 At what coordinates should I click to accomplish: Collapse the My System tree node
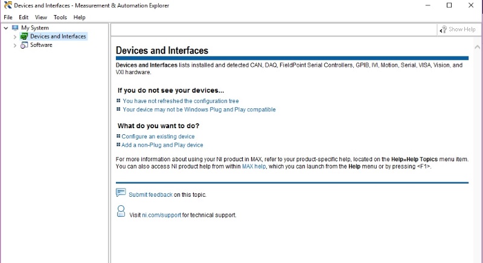[6, 28]
